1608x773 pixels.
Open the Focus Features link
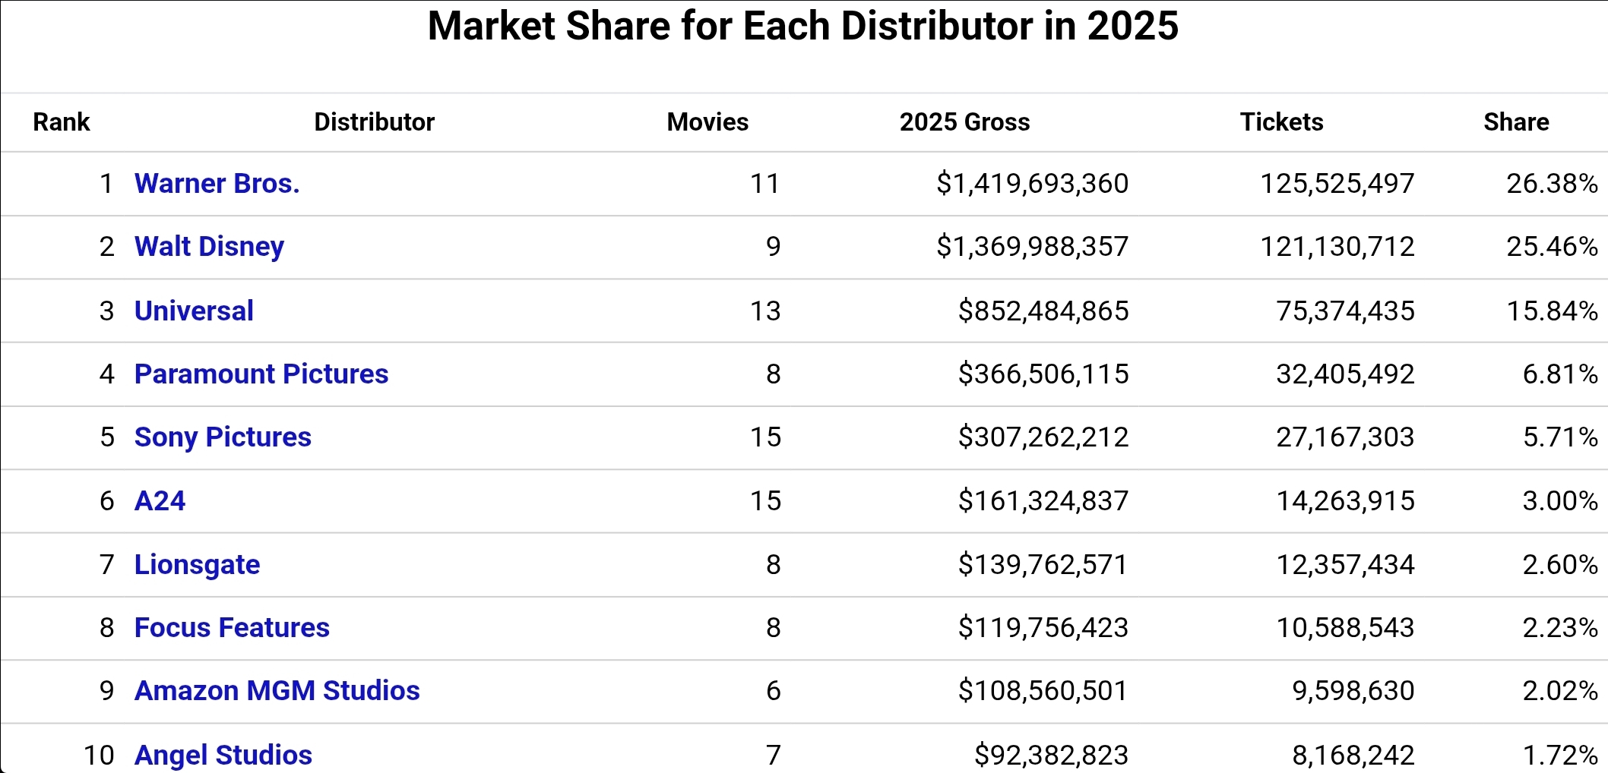[x=232, y=628]
